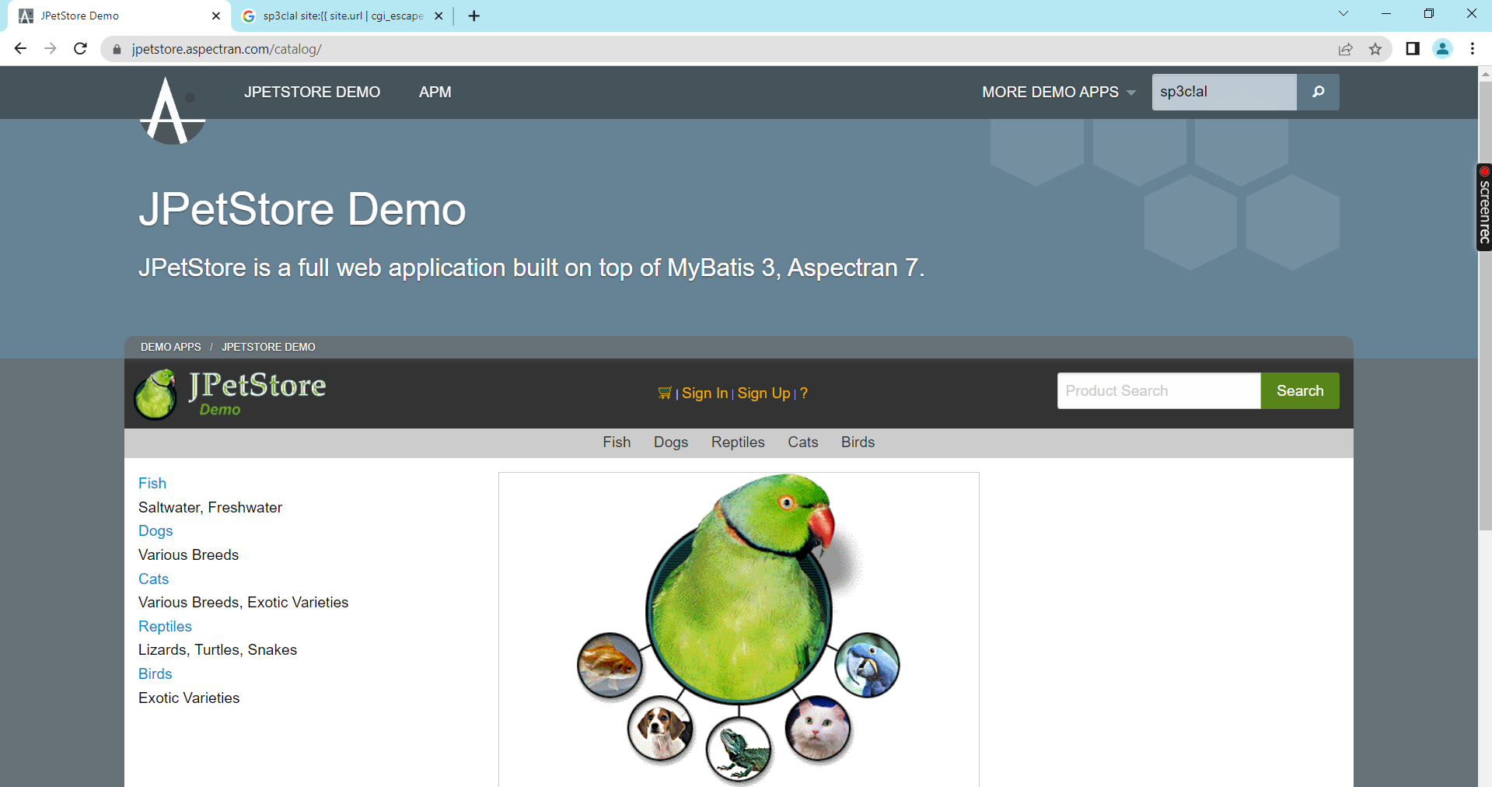This screenshot has height=787, width=1492.
Task: Pick the blue parrot in the image map
Action: click(x=868, y=665)
